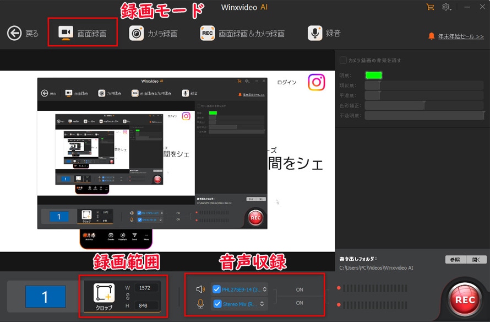The width and height of the screenshot is (490, 322).
Task: Open the settings gear dropdown menu
Action: (x=448, y=7)
